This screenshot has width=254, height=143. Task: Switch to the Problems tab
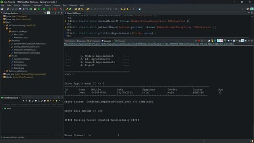click(x=70, y=41)
